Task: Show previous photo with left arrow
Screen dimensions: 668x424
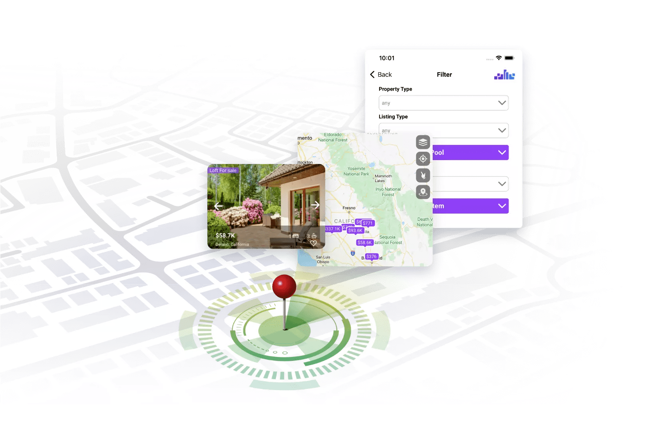Action: pyautogui.click(x=218, y=206)
